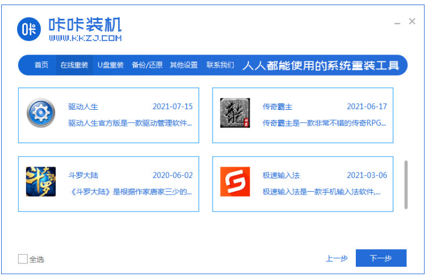Select the 驱动人生 title text
The height and width of the screenshot is (277, 428).
coord(83,106)
